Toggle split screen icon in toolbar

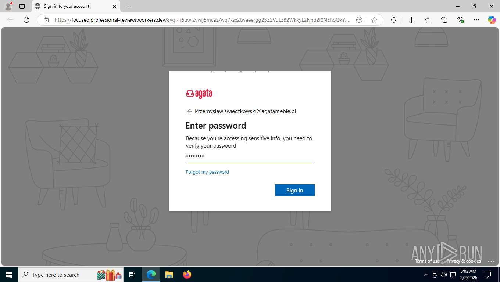411,20
